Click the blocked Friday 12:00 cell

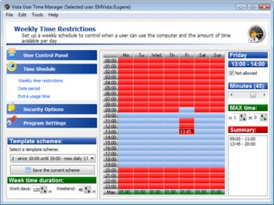coord(187,126)
